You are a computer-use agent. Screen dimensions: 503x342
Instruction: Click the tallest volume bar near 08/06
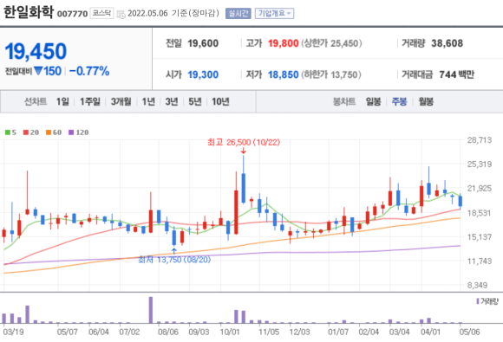click(151, 310)
